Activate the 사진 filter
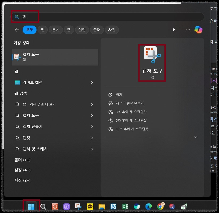219x213 pixels. tap(112, 30)
